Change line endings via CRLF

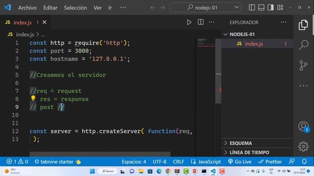(178, 161)
